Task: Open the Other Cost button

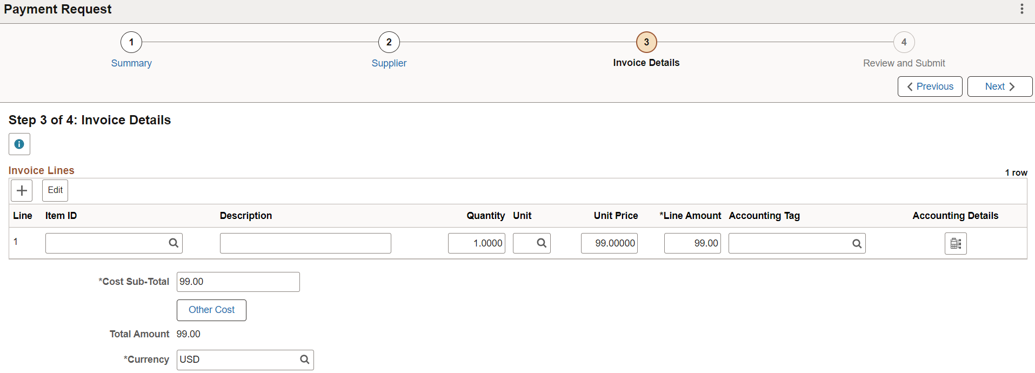Action: [211, 310]
